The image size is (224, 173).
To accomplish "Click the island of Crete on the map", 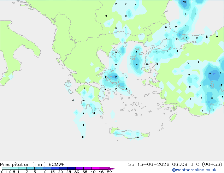I will point(129,133).
